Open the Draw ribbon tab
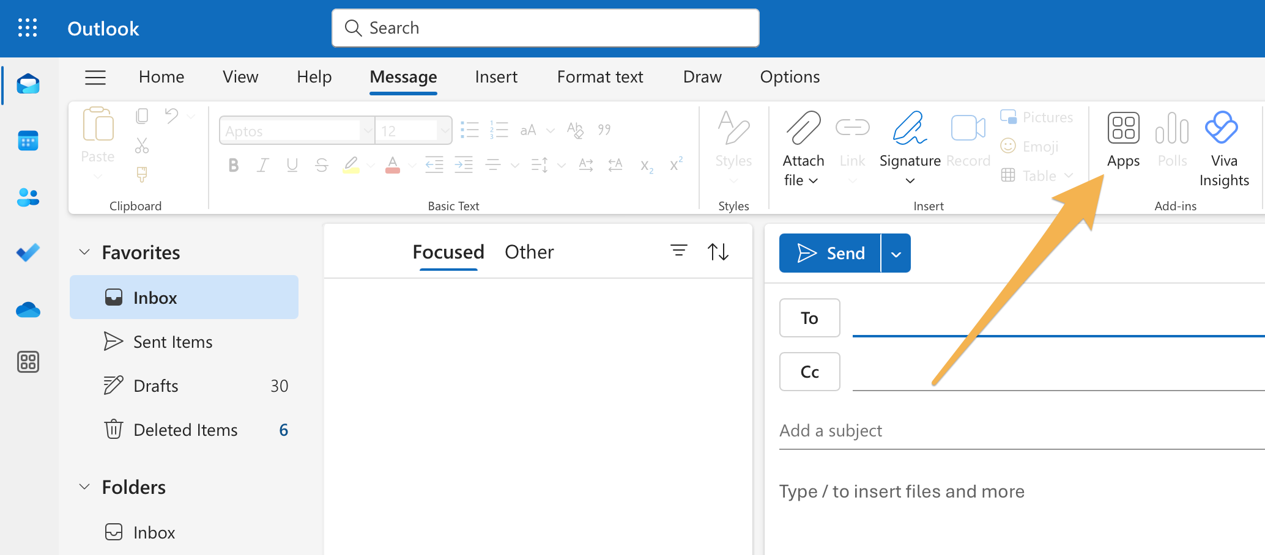The width and height of the screenshot is (1265, 555). tap(702, 77)
